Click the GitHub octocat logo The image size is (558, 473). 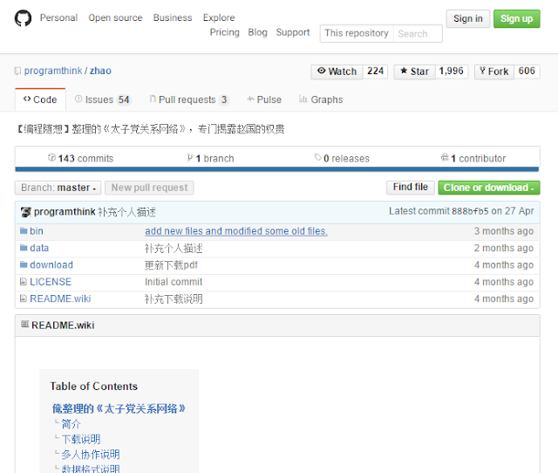click(x=23, y=18)
